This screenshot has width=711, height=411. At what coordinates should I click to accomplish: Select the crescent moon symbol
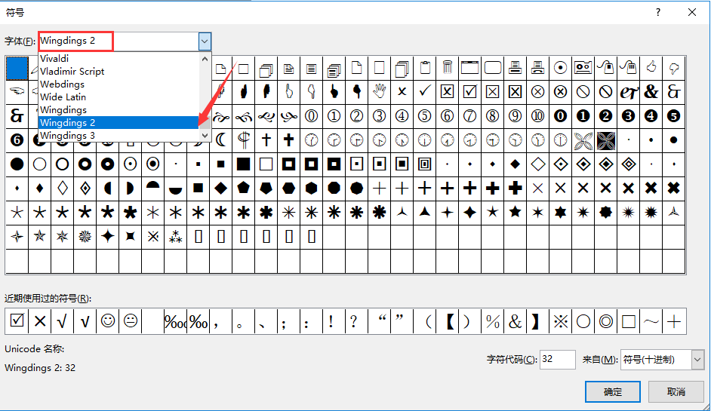click(221, 140)
